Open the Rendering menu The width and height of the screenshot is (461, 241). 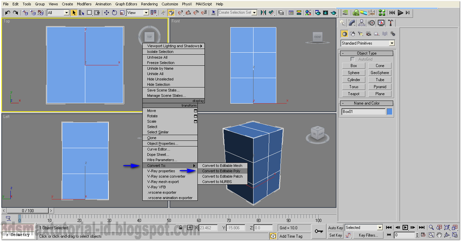tap(149, 4)
